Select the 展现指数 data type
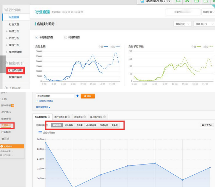 click(x=57, y=125)
